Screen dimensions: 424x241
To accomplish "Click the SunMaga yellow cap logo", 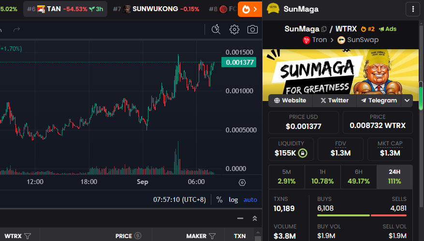I will click(x=273, y=9).
